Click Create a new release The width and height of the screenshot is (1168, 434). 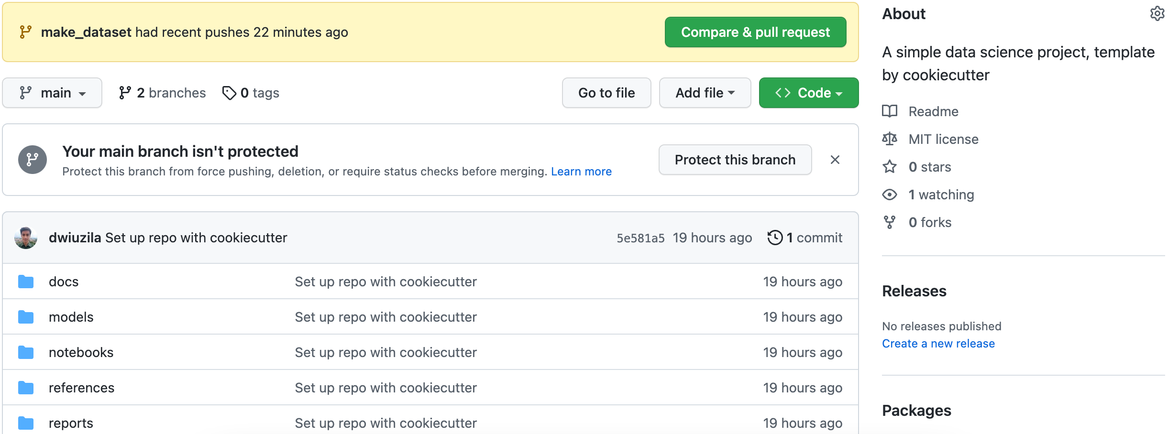tap(938, 343)
